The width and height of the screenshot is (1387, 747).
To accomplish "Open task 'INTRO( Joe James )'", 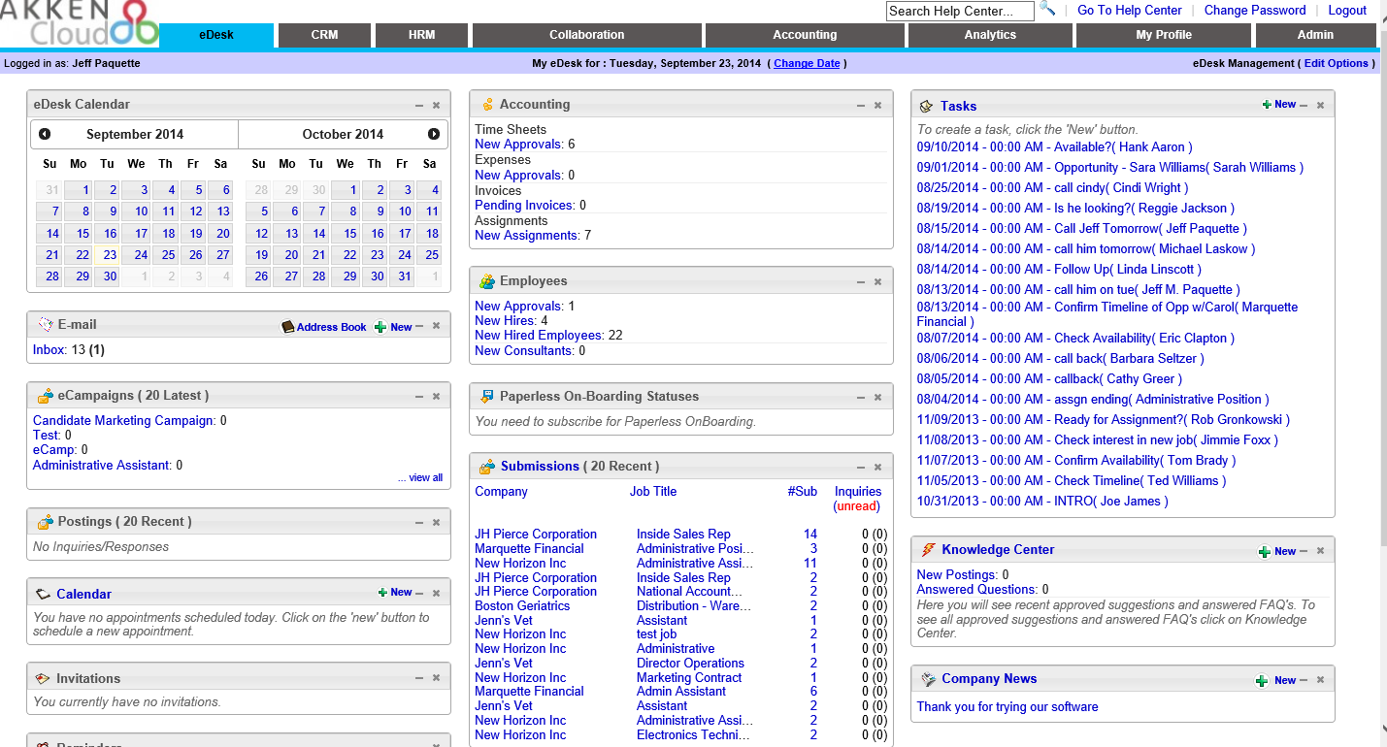I will click(x=1042, y=502).
